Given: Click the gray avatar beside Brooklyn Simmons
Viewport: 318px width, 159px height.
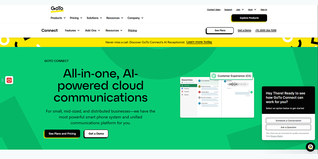Looking at the screenshot, I should [x=200, y=98].
